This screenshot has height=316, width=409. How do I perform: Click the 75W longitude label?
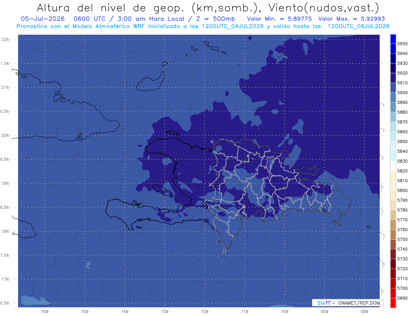[85, 312]
